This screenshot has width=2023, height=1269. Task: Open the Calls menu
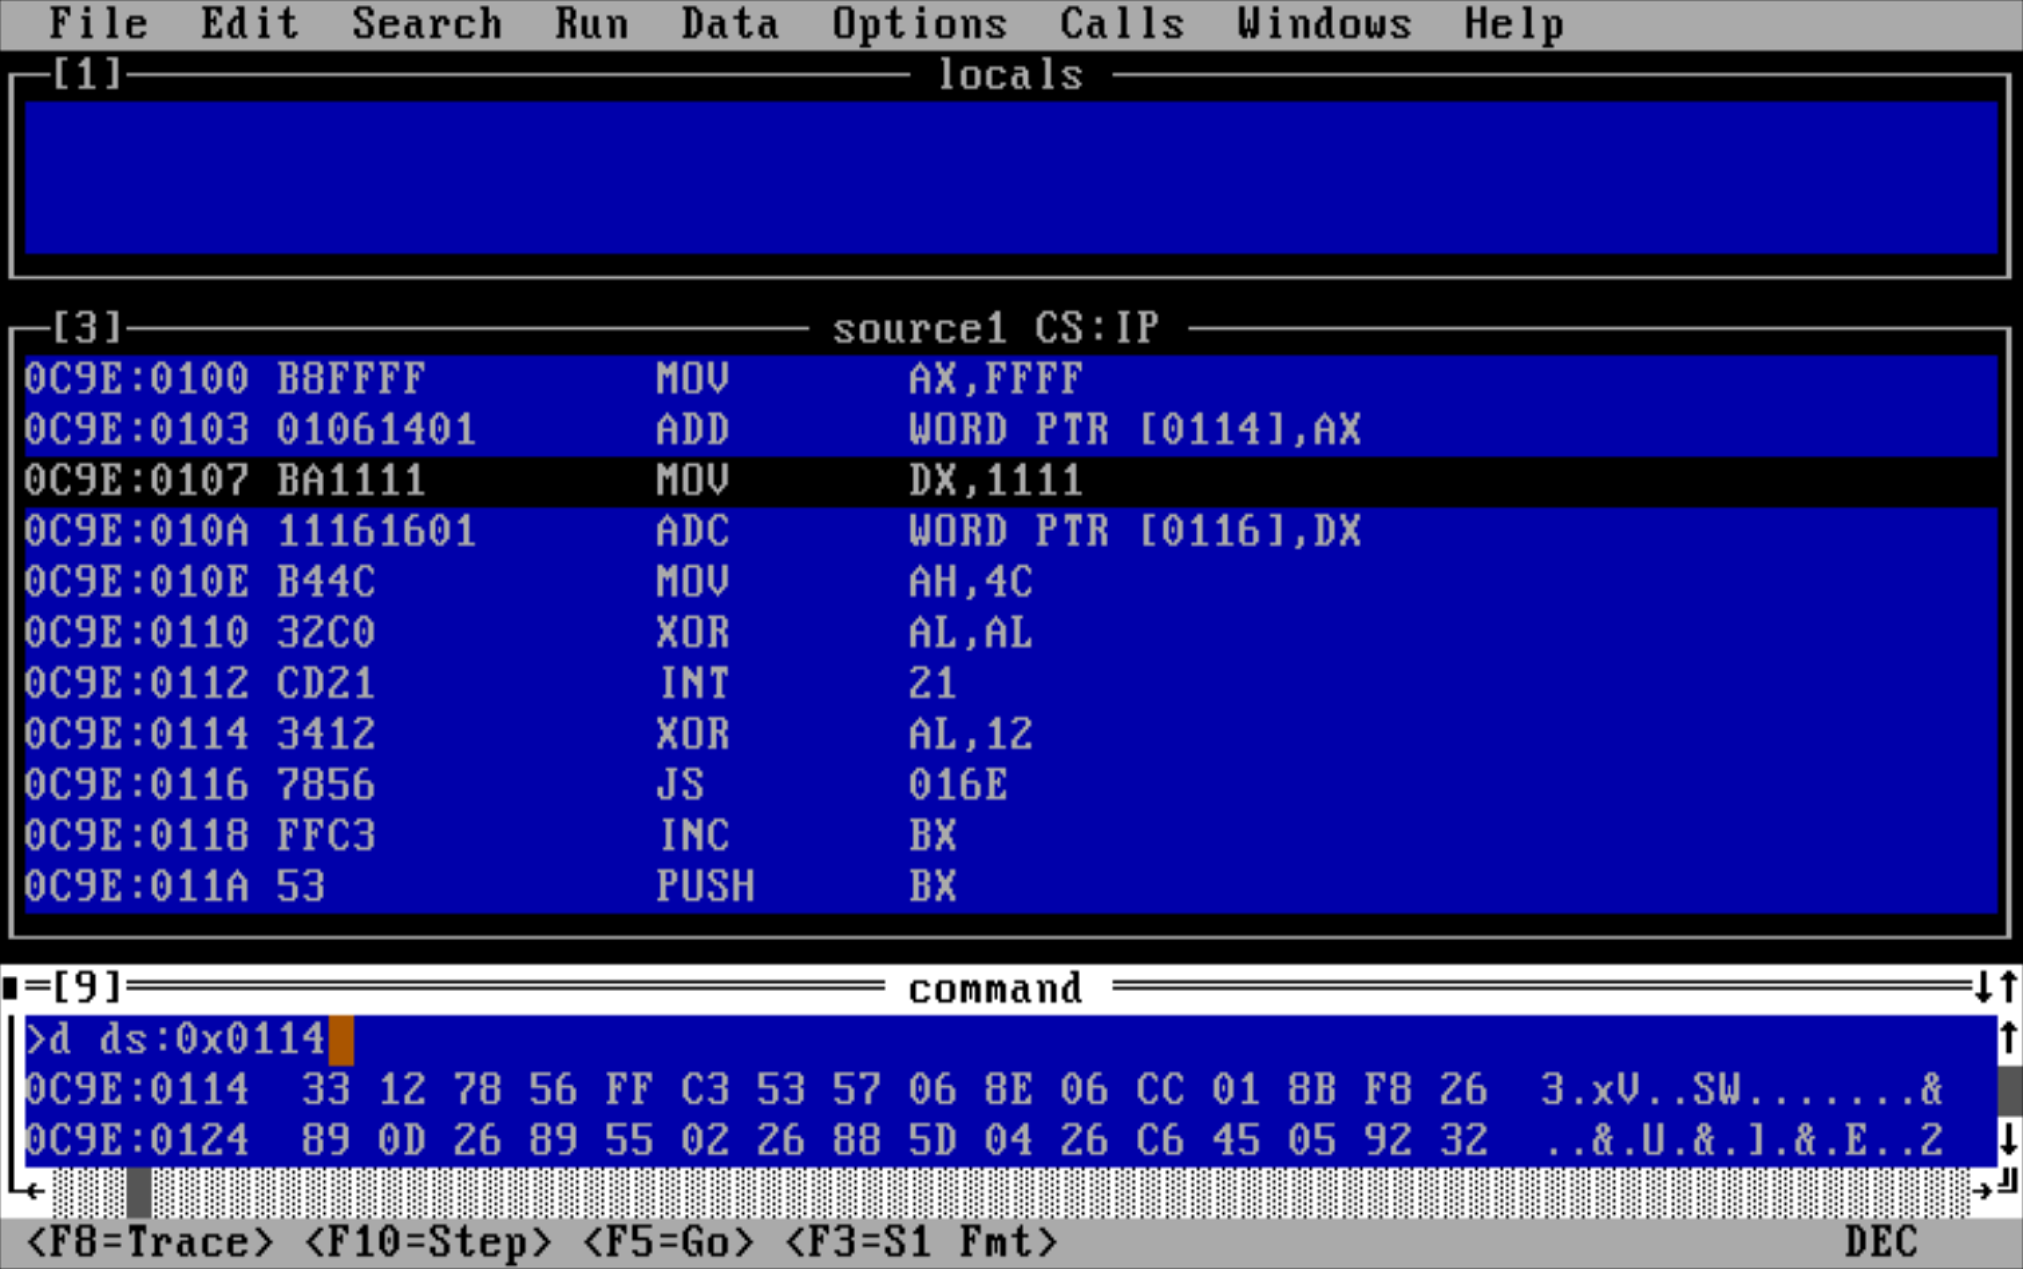(x=1122, y=23)
